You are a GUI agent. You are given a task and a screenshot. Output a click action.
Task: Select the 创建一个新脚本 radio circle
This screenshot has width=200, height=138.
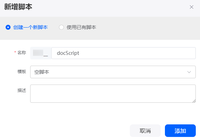pos(8,27)
